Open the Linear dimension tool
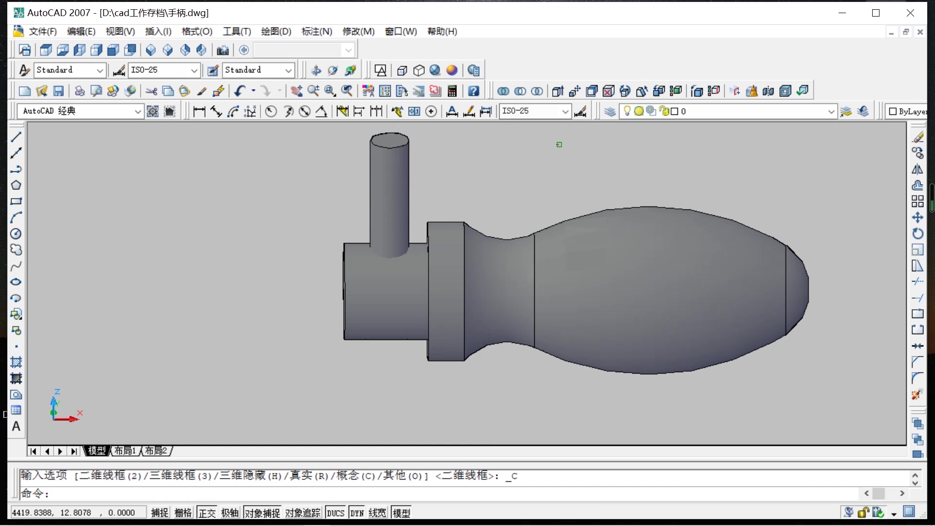Viewport: 935px width, 526px height. click(x=199, y=112)
